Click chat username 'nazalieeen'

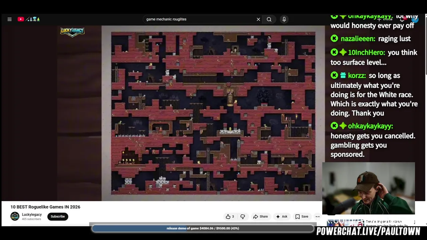[358, 39]
